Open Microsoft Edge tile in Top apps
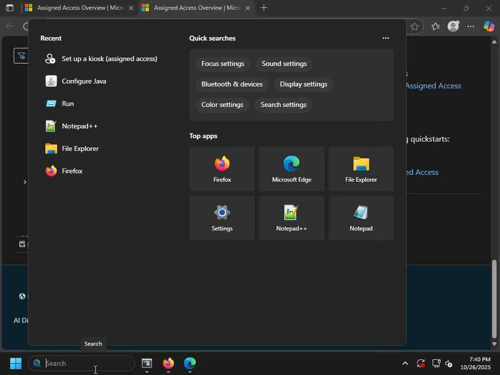The width and height of the screenshot is (500, 375). (292, 169)
